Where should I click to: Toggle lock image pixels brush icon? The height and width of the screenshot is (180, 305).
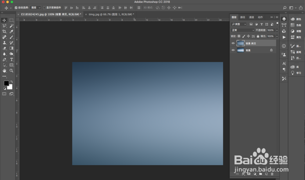(x=244, y=36)
